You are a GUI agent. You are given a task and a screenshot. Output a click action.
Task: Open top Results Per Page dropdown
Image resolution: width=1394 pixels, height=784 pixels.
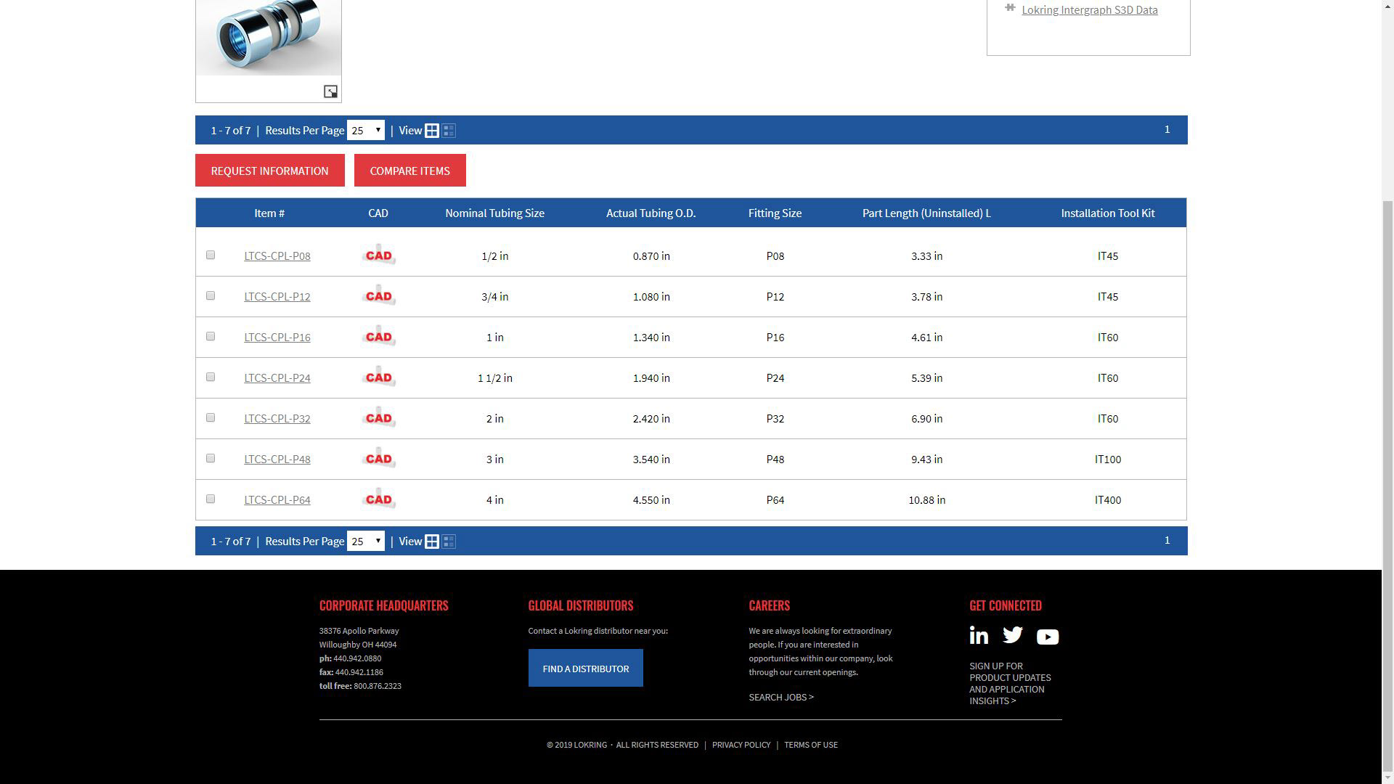365,131
